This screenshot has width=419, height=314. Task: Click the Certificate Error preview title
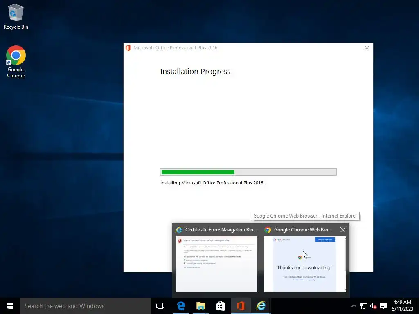(221, 230)
